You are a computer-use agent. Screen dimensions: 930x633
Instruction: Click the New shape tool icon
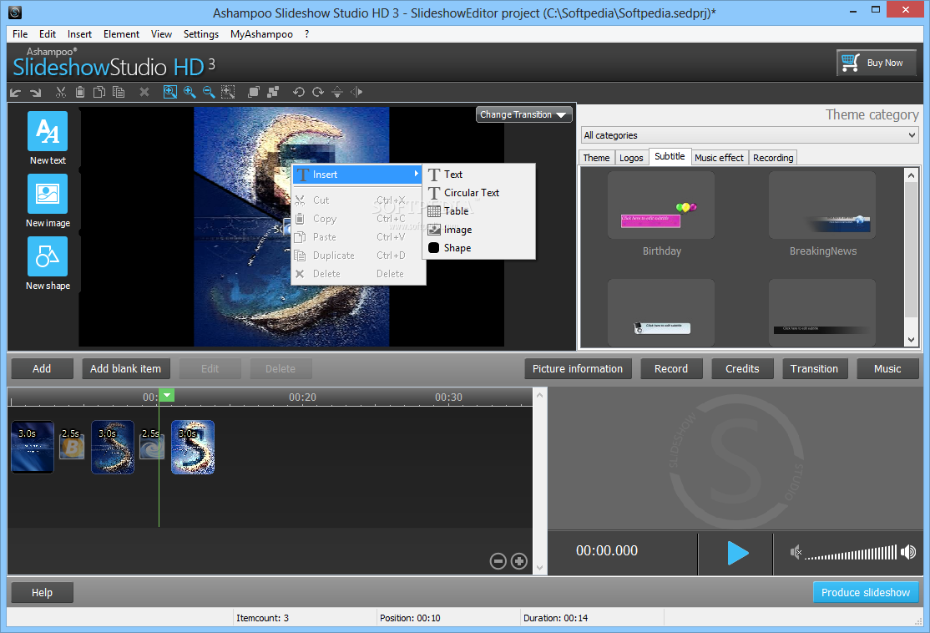coord(48,256)
